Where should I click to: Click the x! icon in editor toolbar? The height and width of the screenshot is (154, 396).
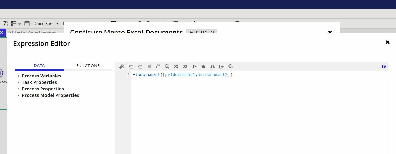click(185, 66)
